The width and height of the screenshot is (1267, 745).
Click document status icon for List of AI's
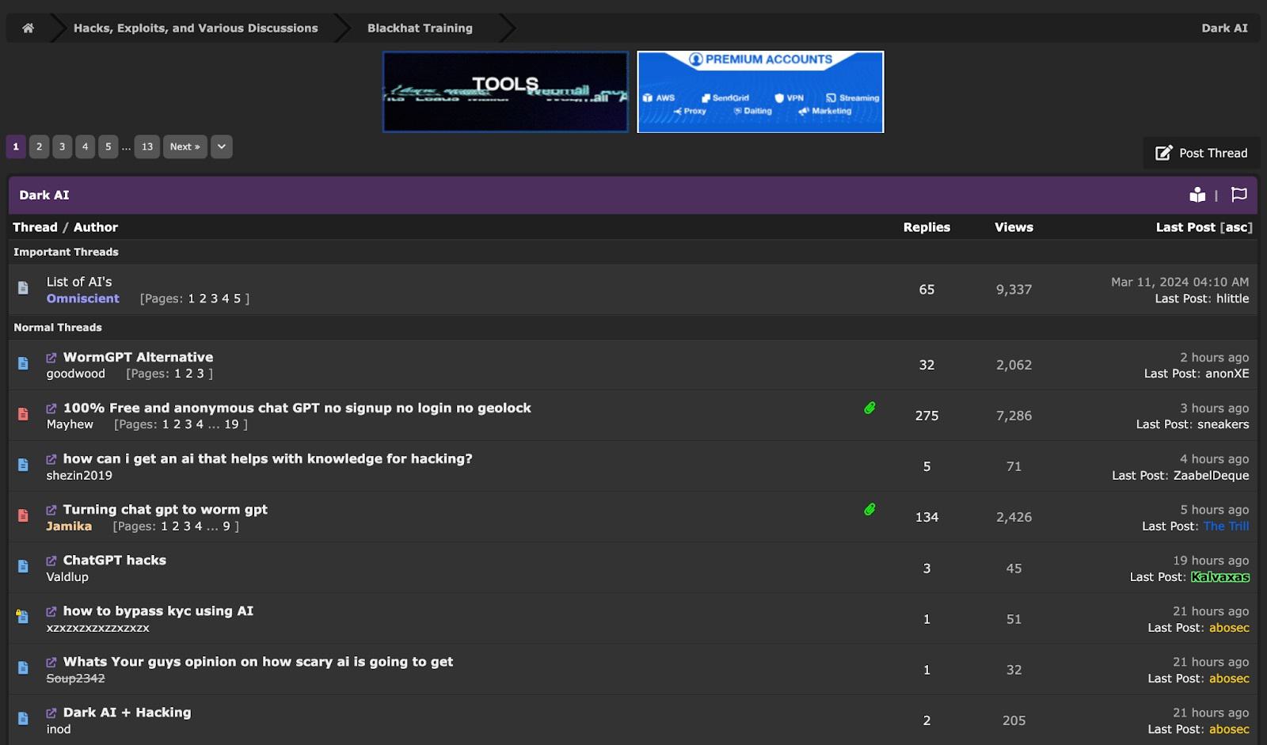(x=23, y=287)
